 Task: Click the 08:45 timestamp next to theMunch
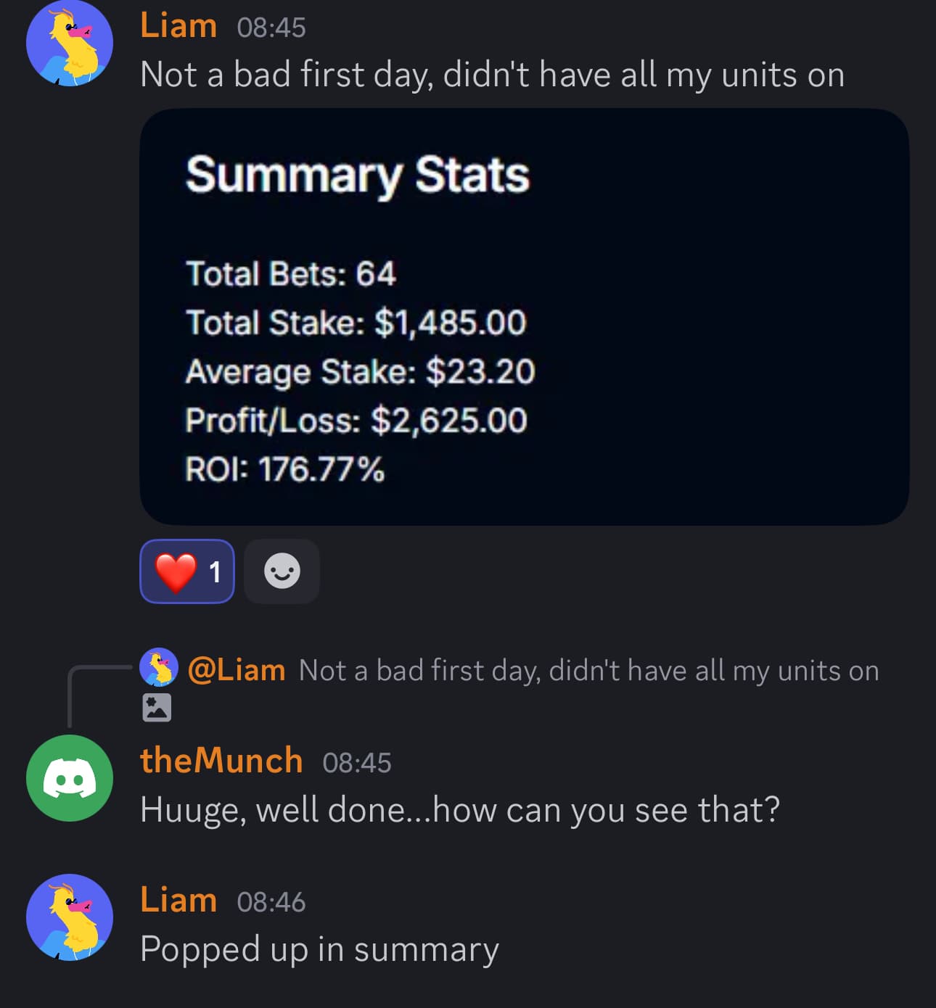pyautogui.click(x=356, y=763)
